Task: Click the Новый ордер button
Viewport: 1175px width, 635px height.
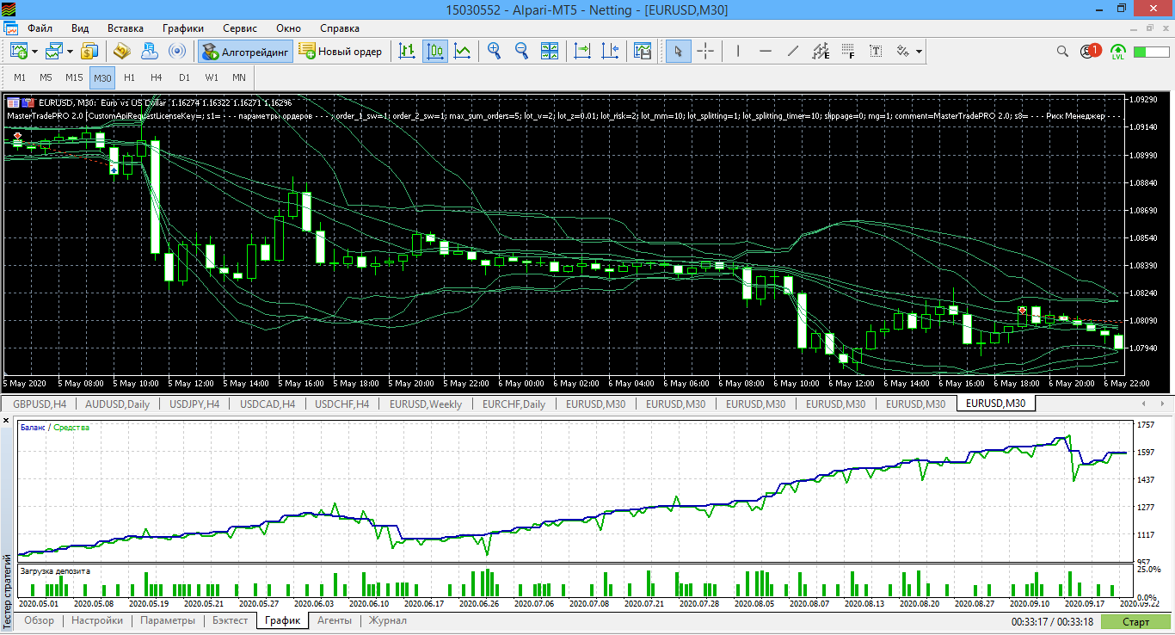Action: 341,52
